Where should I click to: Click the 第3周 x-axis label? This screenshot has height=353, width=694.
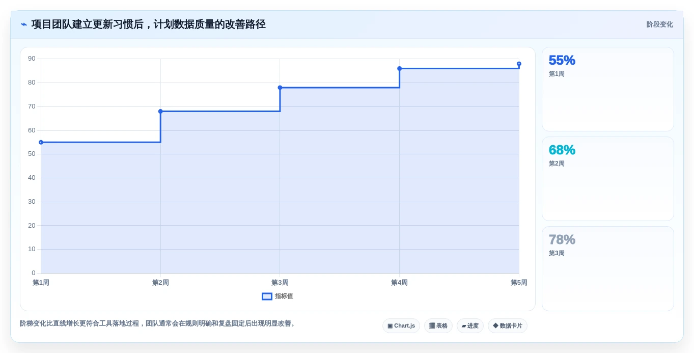tap(280, 283)
